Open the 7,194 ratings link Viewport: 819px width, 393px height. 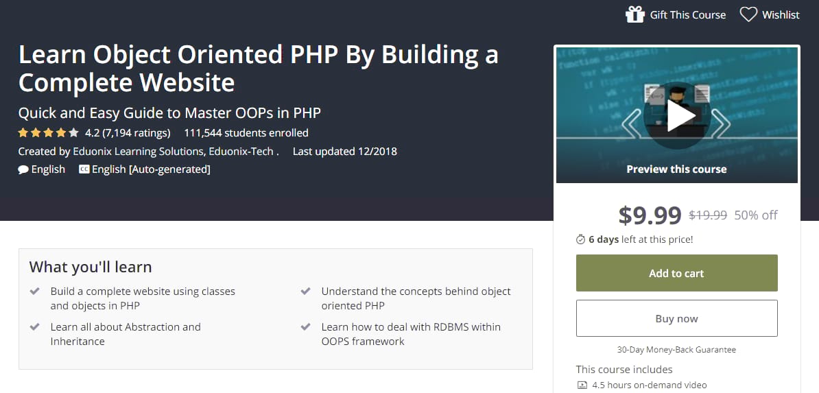coord(136,133)
